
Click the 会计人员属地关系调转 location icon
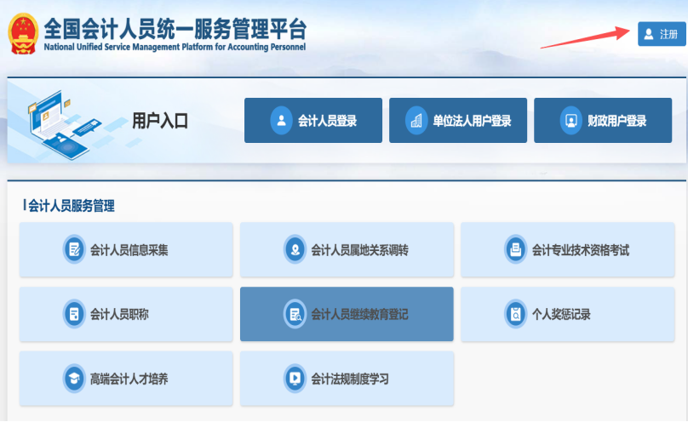[x=295, y=250]
